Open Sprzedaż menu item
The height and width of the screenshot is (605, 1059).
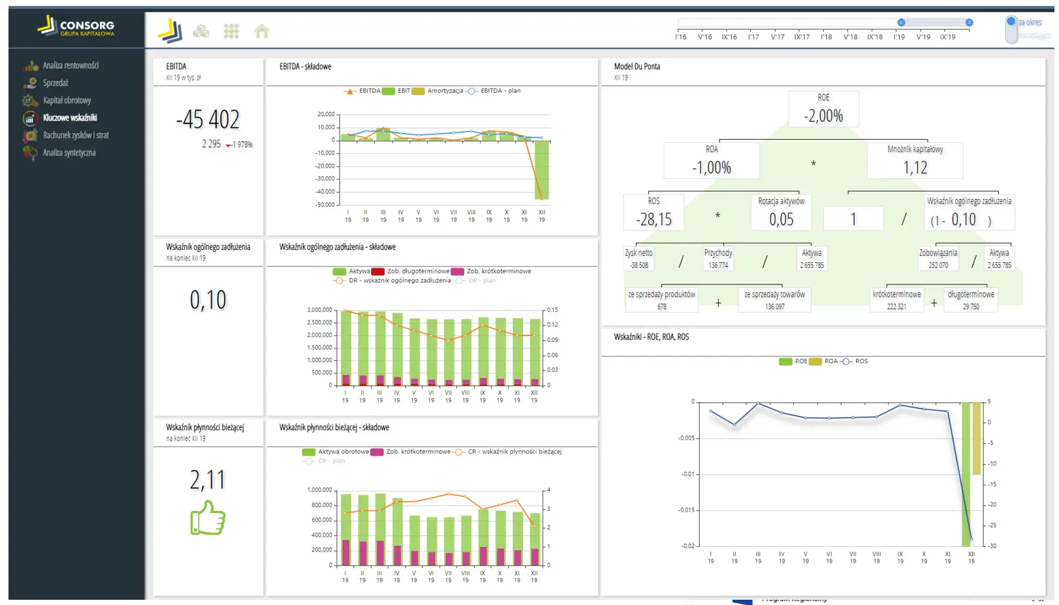click(55, 83)
